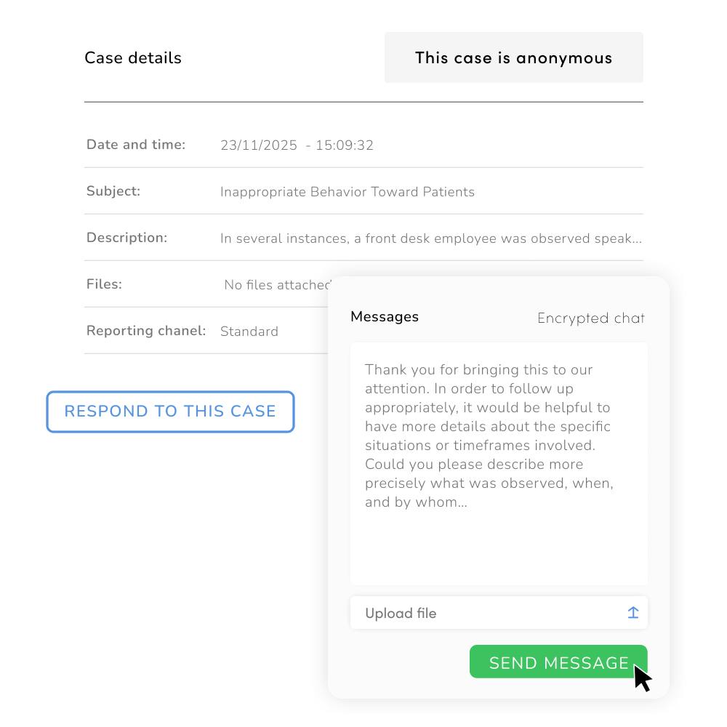Click the RESPOND TO THIS CASE button

tap(170, 411)
